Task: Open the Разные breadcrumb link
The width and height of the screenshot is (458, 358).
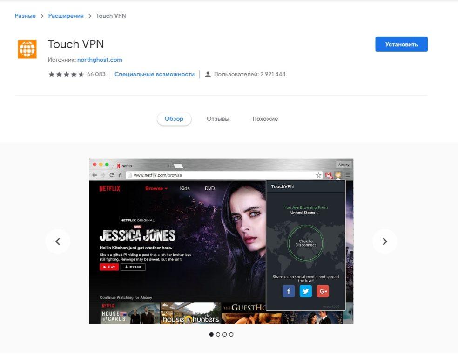Action: pos(25,16)
